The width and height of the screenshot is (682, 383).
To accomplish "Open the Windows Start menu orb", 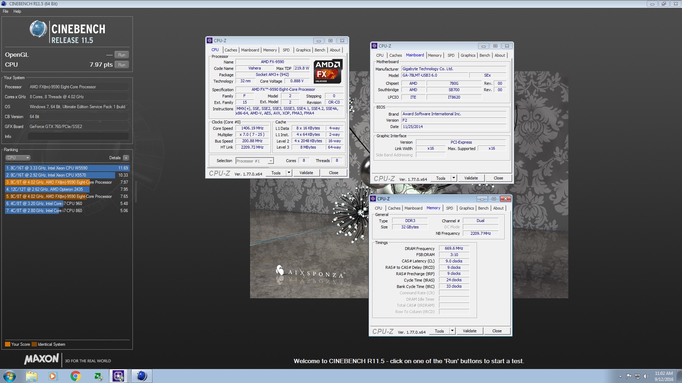I will click(x=10, y=376).
